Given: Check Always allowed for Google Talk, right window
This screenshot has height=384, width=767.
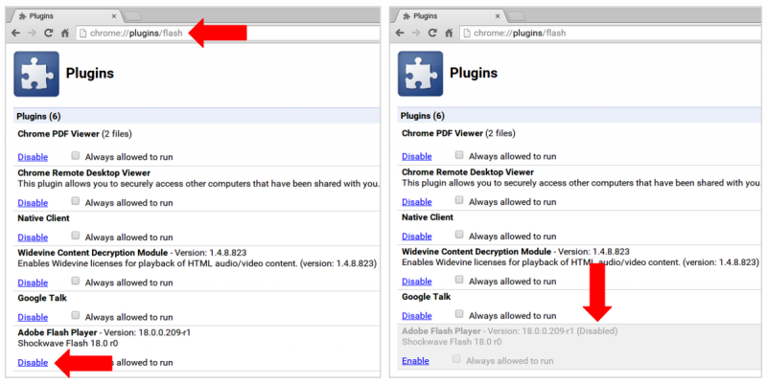Looking at the screenshot, I should [x=459, y=314].
